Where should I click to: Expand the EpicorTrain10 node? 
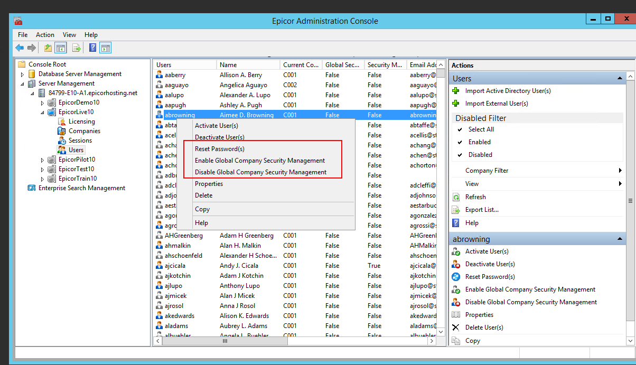(43, 179)
